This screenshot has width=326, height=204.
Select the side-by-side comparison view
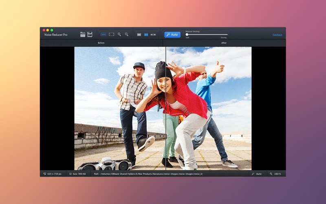click(x=153, y=35)
